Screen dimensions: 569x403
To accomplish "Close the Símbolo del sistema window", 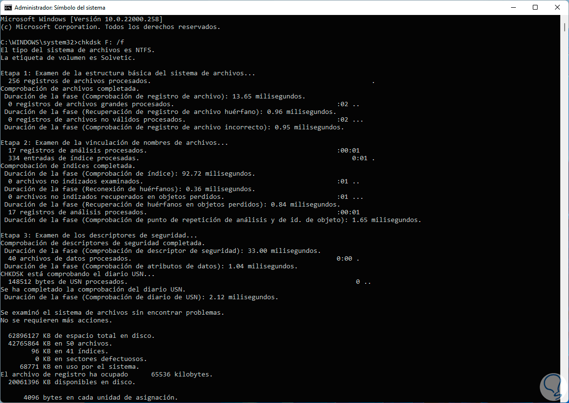I will 557,7.
